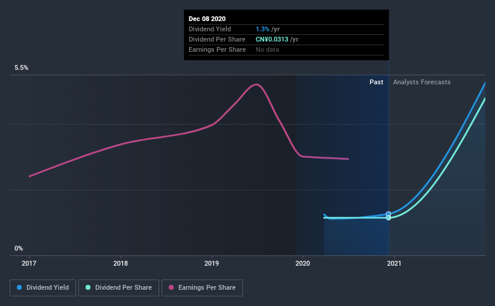Click the 2021 label on the time axis
Screen dimensions: 495x306
click(x=394, y=263)
